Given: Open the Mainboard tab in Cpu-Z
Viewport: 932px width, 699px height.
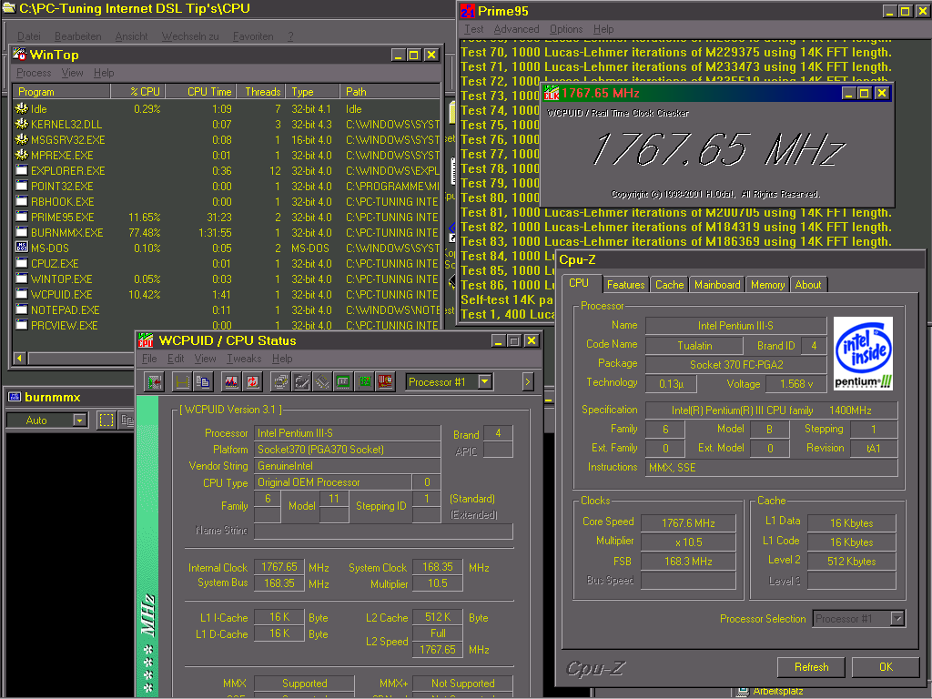Looking at the screenshot, I should pyautogui.click(x=717, y=285).
